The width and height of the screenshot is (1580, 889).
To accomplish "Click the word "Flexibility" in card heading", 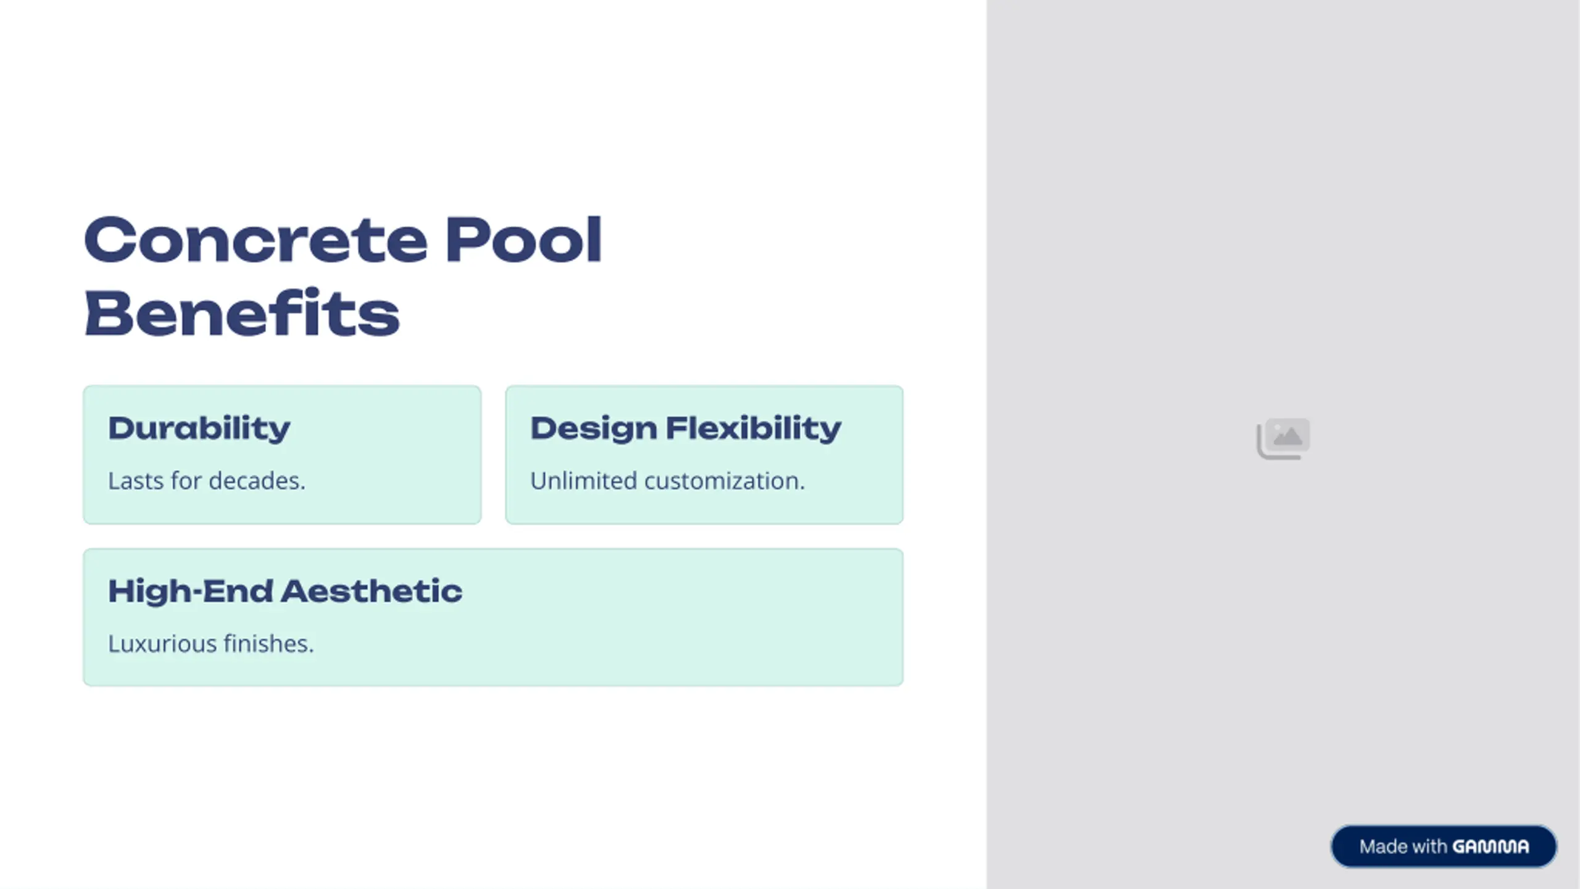I will coord(753,428).
